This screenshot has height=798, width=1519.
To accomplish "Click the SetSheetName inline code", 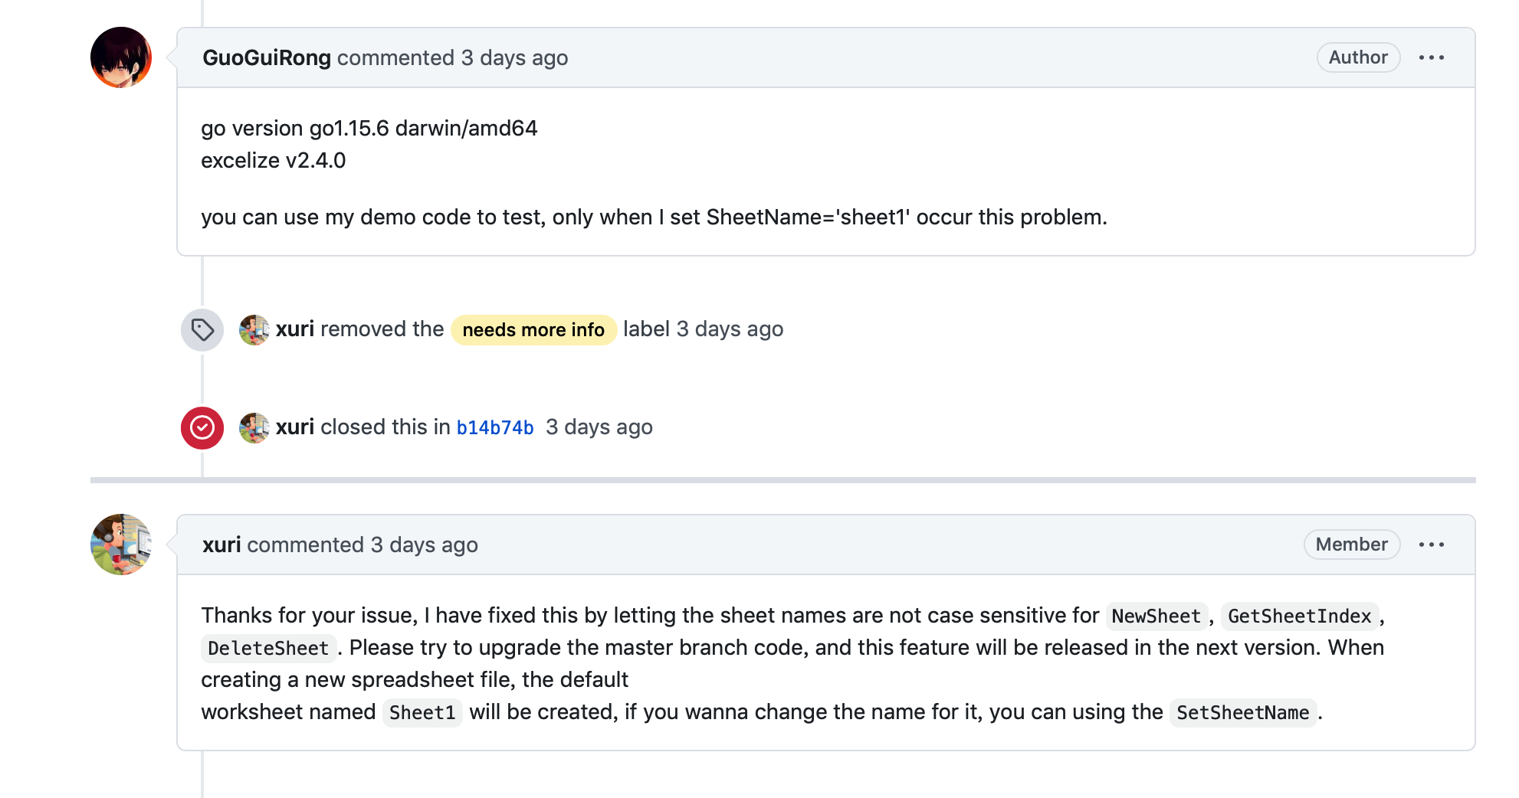I will pos(1242,713).
